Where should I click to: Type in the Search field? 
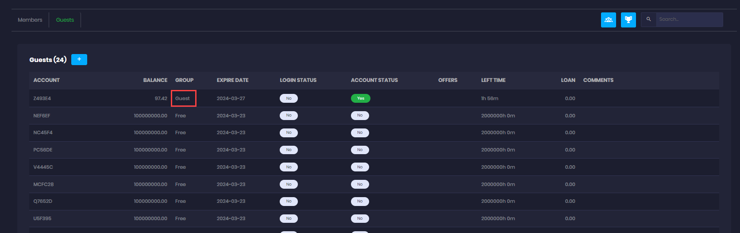(689, 19)
